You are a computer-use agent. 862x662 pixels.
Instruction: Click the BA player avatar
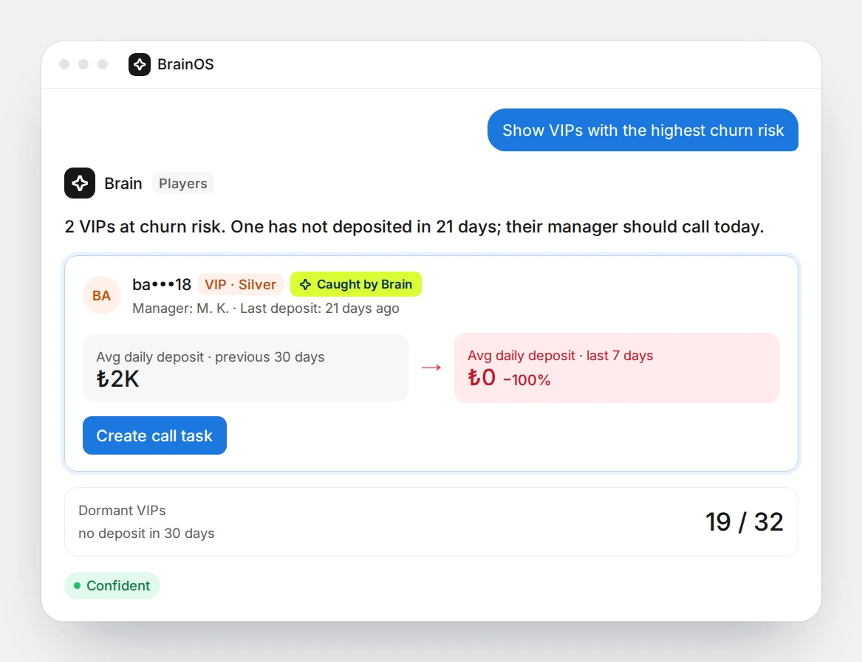click(102, 295)
